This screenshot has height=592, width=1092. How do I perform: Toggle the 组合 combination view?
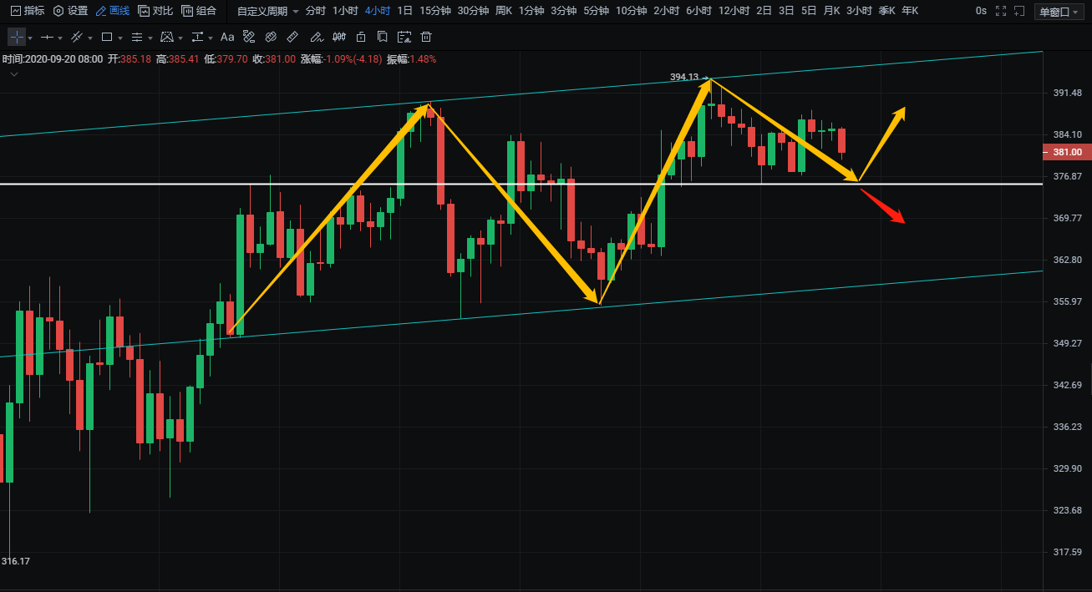[199, 11]
